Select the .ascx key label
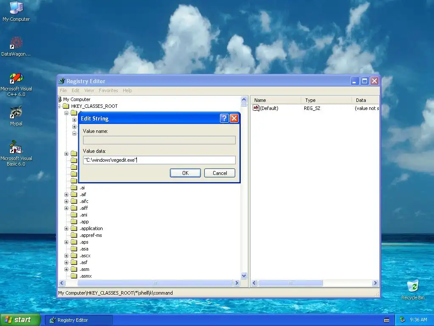Image resolution: width=434 pixels, height=326 pixels. (x=85, y=256)
